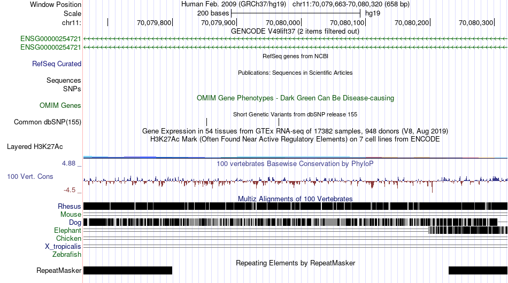The width and height of the screenshot is (508, 283).
Task: Click the RefSeq genes from NCBI title
Action: [296, 56]
